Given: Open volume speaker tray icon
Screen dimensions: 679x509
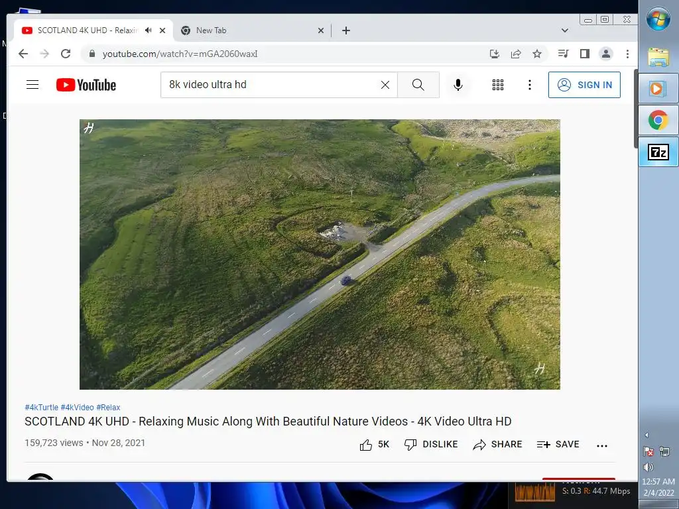Looking at the screenshot, I should [648, 467].
